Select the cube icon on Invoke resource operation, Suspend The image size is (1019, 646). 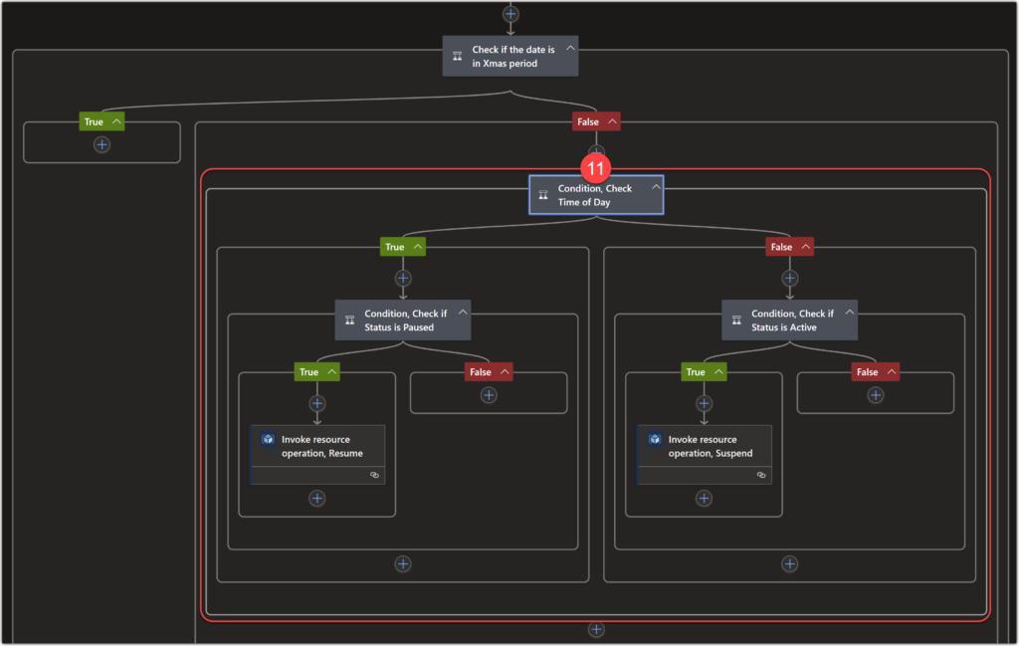click(x=654, y=438)
